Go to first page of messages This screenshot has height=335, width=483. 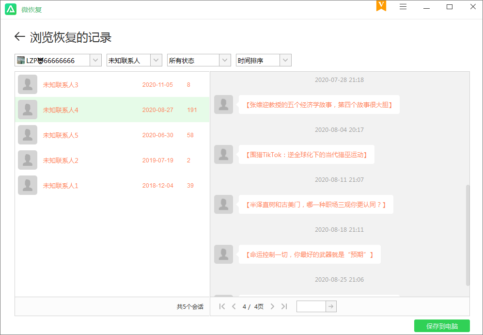coord(222,306)
